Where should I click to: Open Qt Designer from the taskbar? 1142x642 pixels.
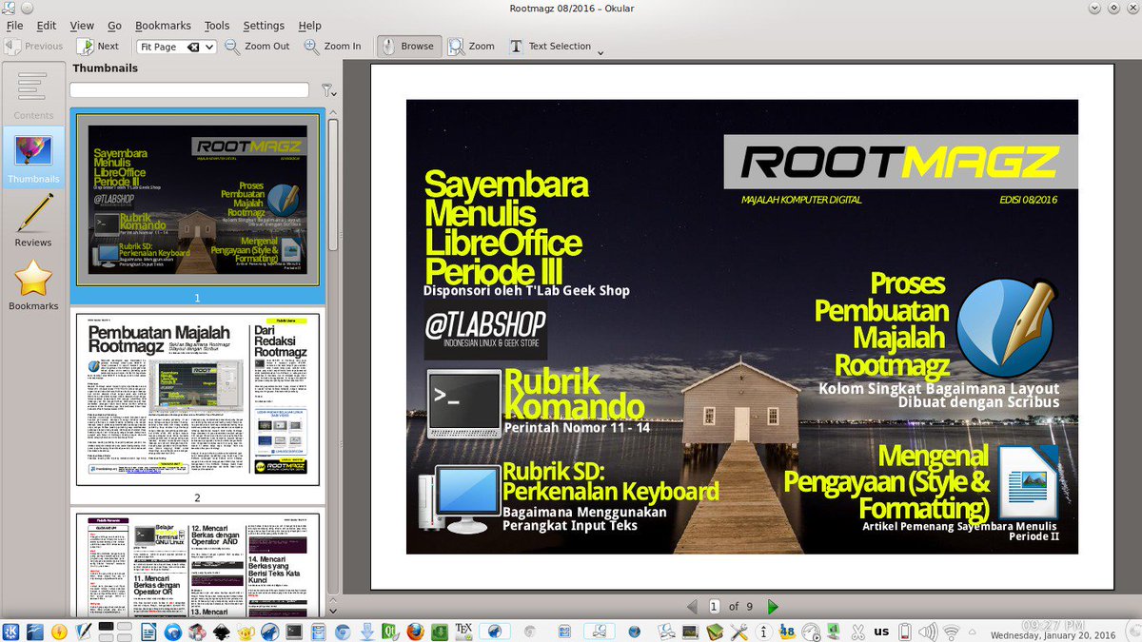pos(390,632)
